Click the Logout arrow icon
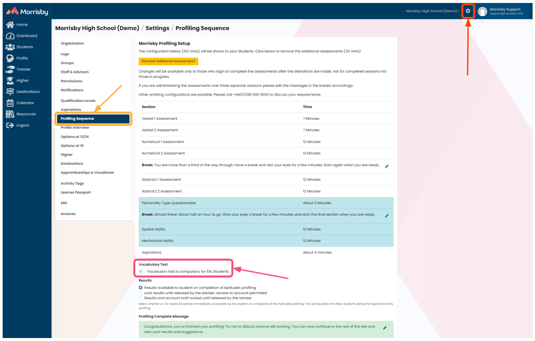Image resolution: width=535 pixels, height=341 pixels. tap(10, 126)
